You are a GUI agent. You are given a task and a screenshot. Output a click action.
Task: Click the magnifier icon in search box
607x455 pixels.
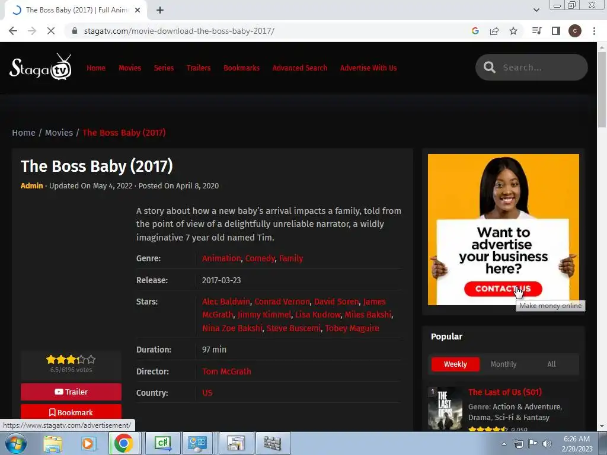[x=489, y=68]
